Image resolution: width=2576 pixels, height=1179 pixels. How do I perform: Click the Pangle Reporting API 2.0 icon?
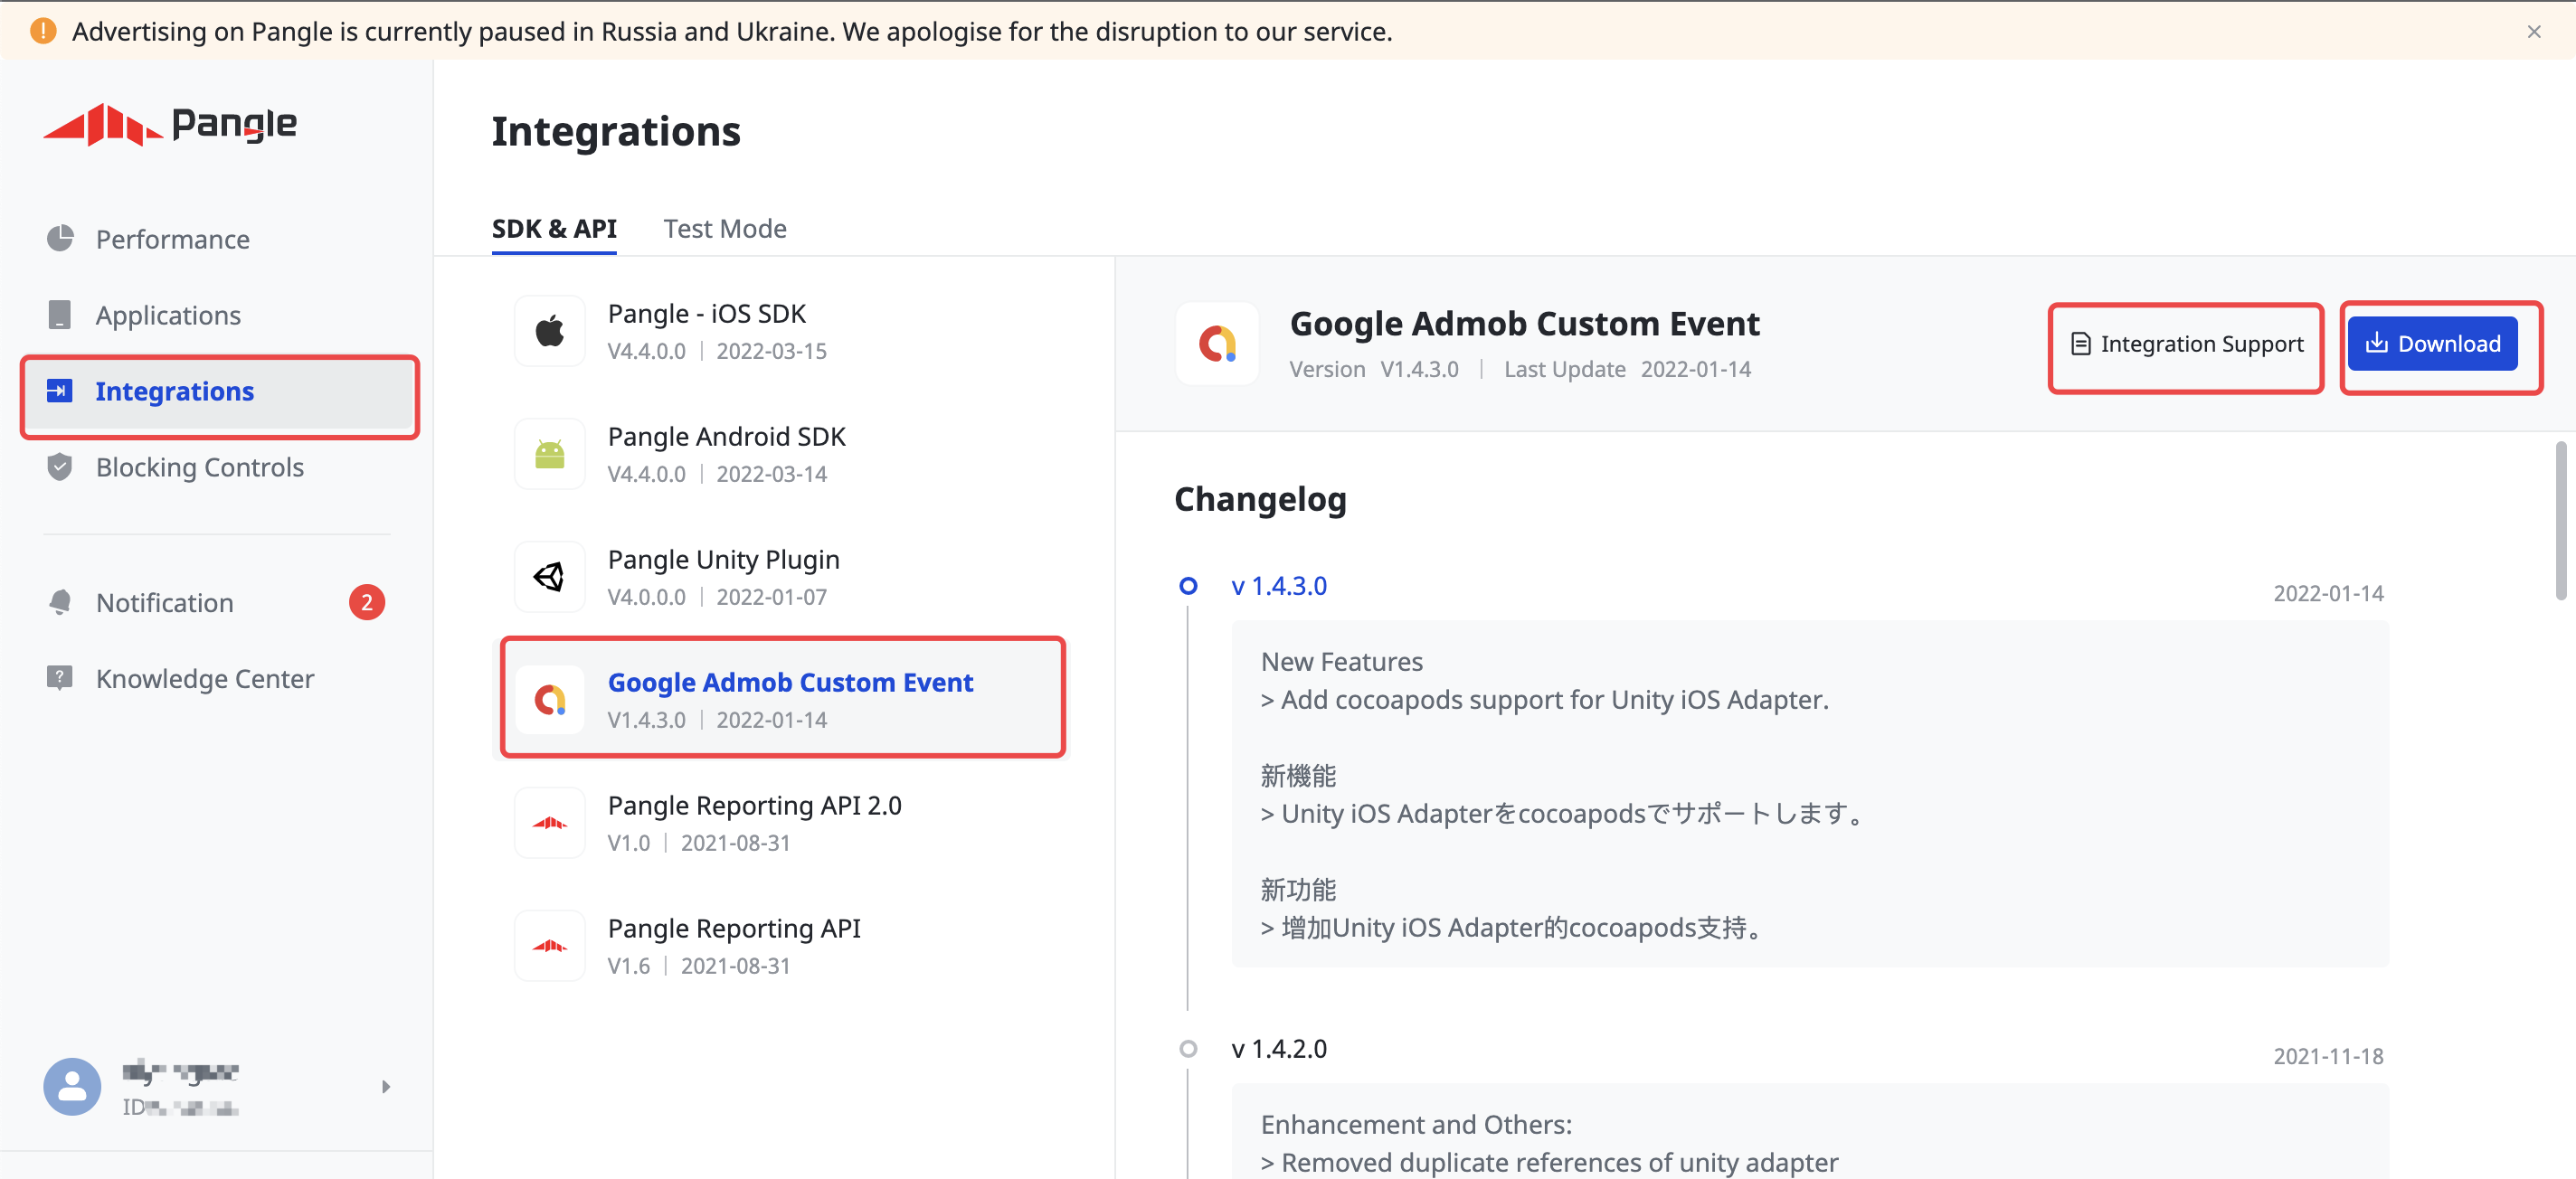[549, 822]
